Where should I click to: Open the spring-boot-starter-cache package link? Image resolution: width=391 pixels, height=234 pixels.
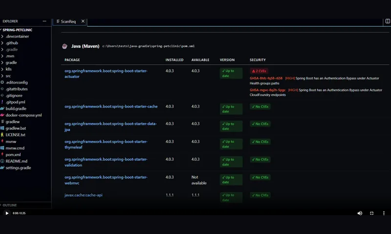[x=111, y=107]
